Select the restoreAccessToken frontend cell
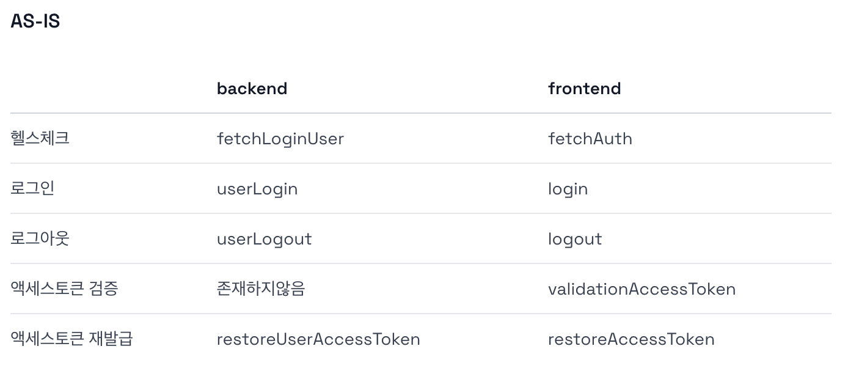Image resolution: width=848 pixels, height=368 pixels. (x=631, y=339)
